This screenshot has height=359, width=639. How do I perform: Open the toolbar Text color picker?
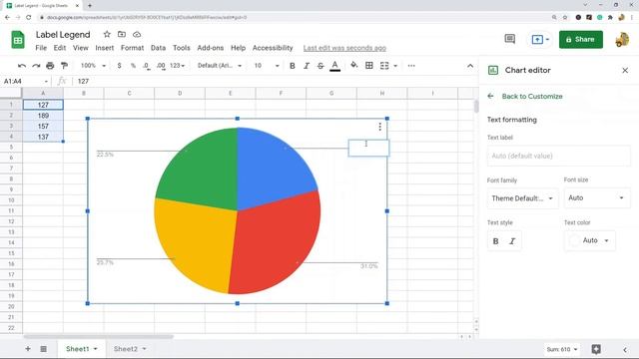(335, 66)
